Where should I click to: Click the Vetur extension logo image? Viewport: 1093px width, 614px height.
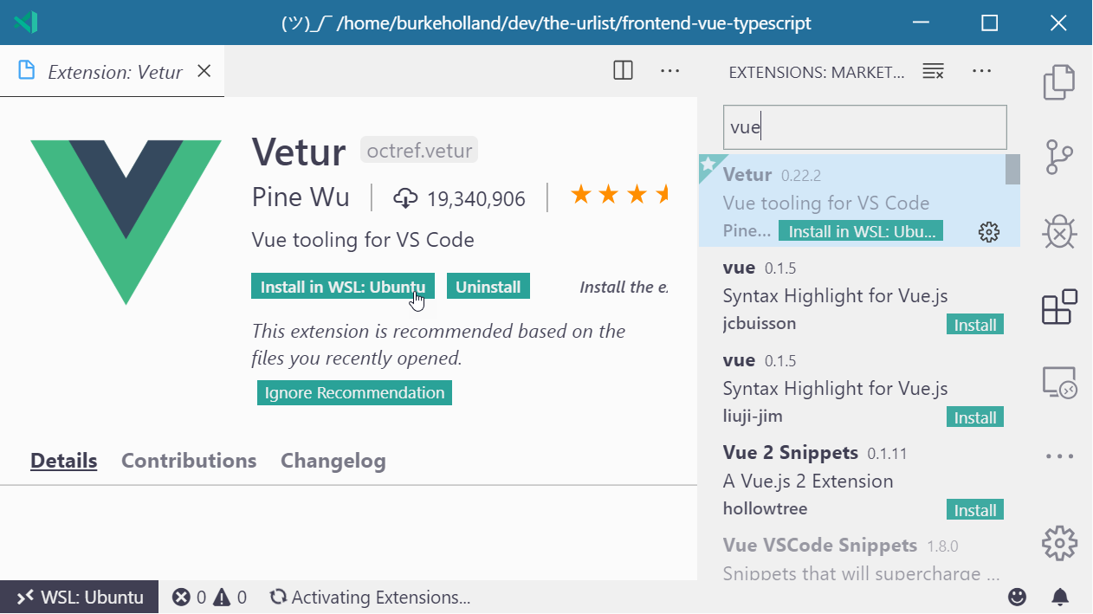[x=126, y=222]
